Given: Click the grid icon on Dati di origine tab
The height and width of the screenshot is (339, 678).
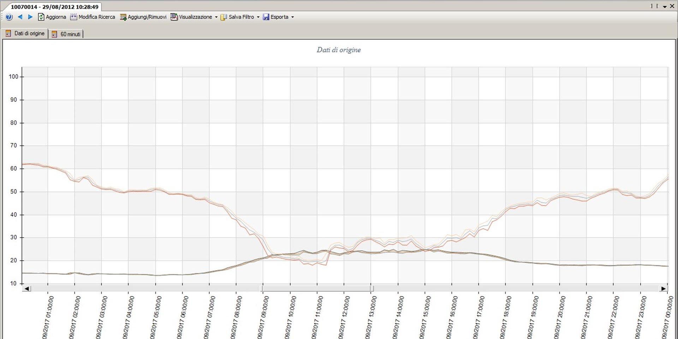Looking at the screenshot, I should [x=8, y=33].
